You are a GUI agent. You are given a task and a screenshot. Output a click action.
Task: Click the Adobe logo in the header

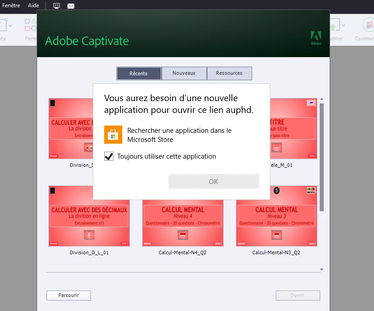(316, 38)
